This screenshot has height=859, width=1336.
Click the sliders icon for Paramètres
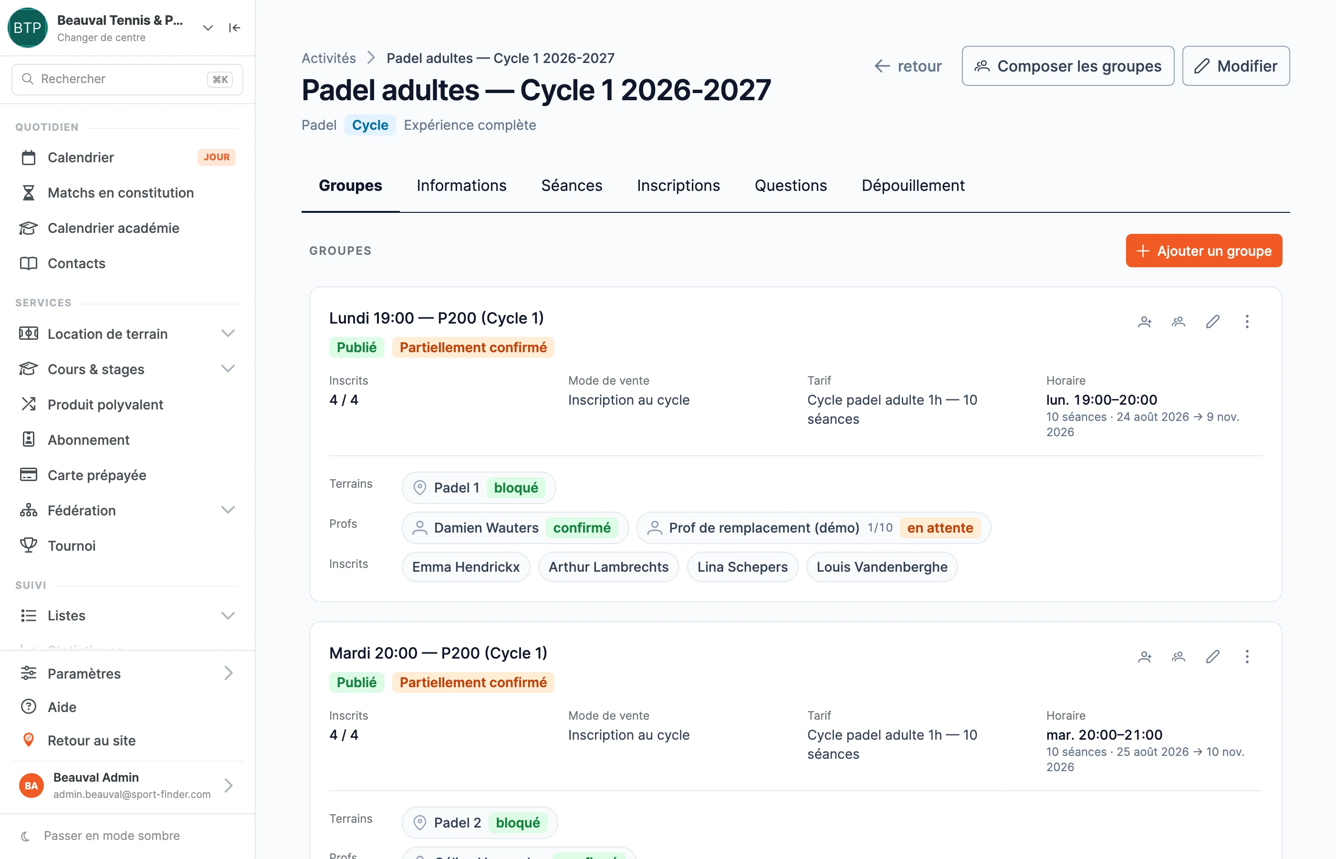(x=29, y=673)
